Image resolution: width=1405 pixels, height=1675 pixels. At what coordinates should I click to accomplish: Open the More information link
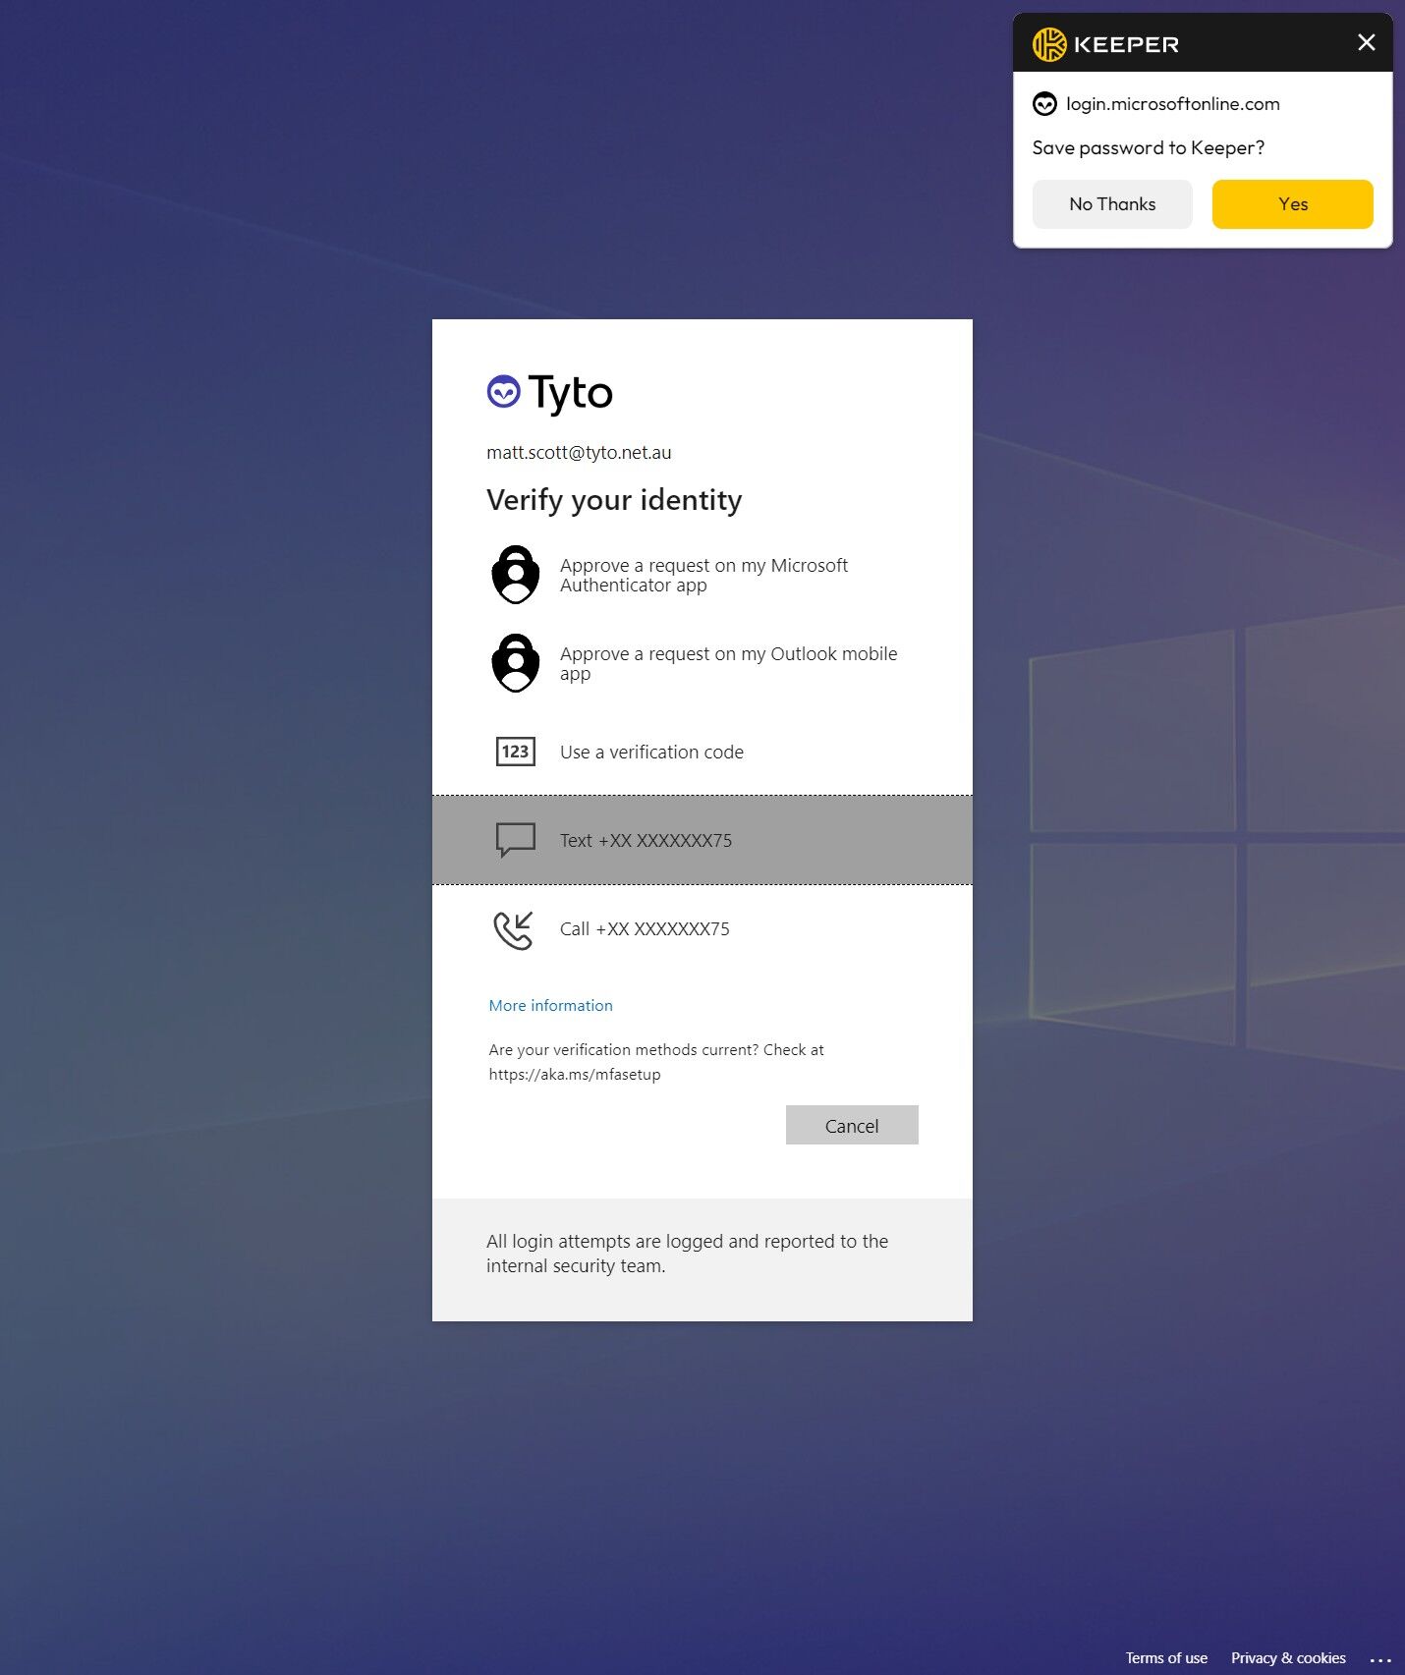(x=551, y=1005)
